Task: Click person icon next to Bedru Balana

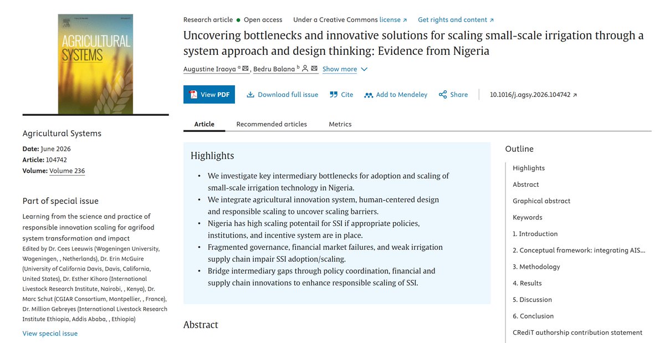Action: click(305, 68)
